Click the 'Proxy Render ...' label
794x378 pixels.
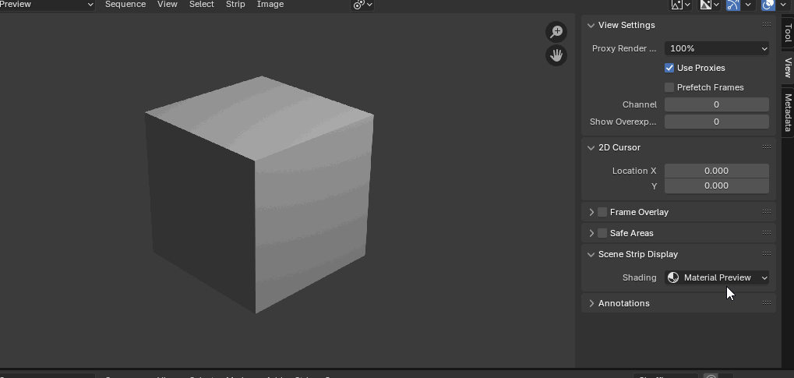pyautogui.click(x=624, y=48)
